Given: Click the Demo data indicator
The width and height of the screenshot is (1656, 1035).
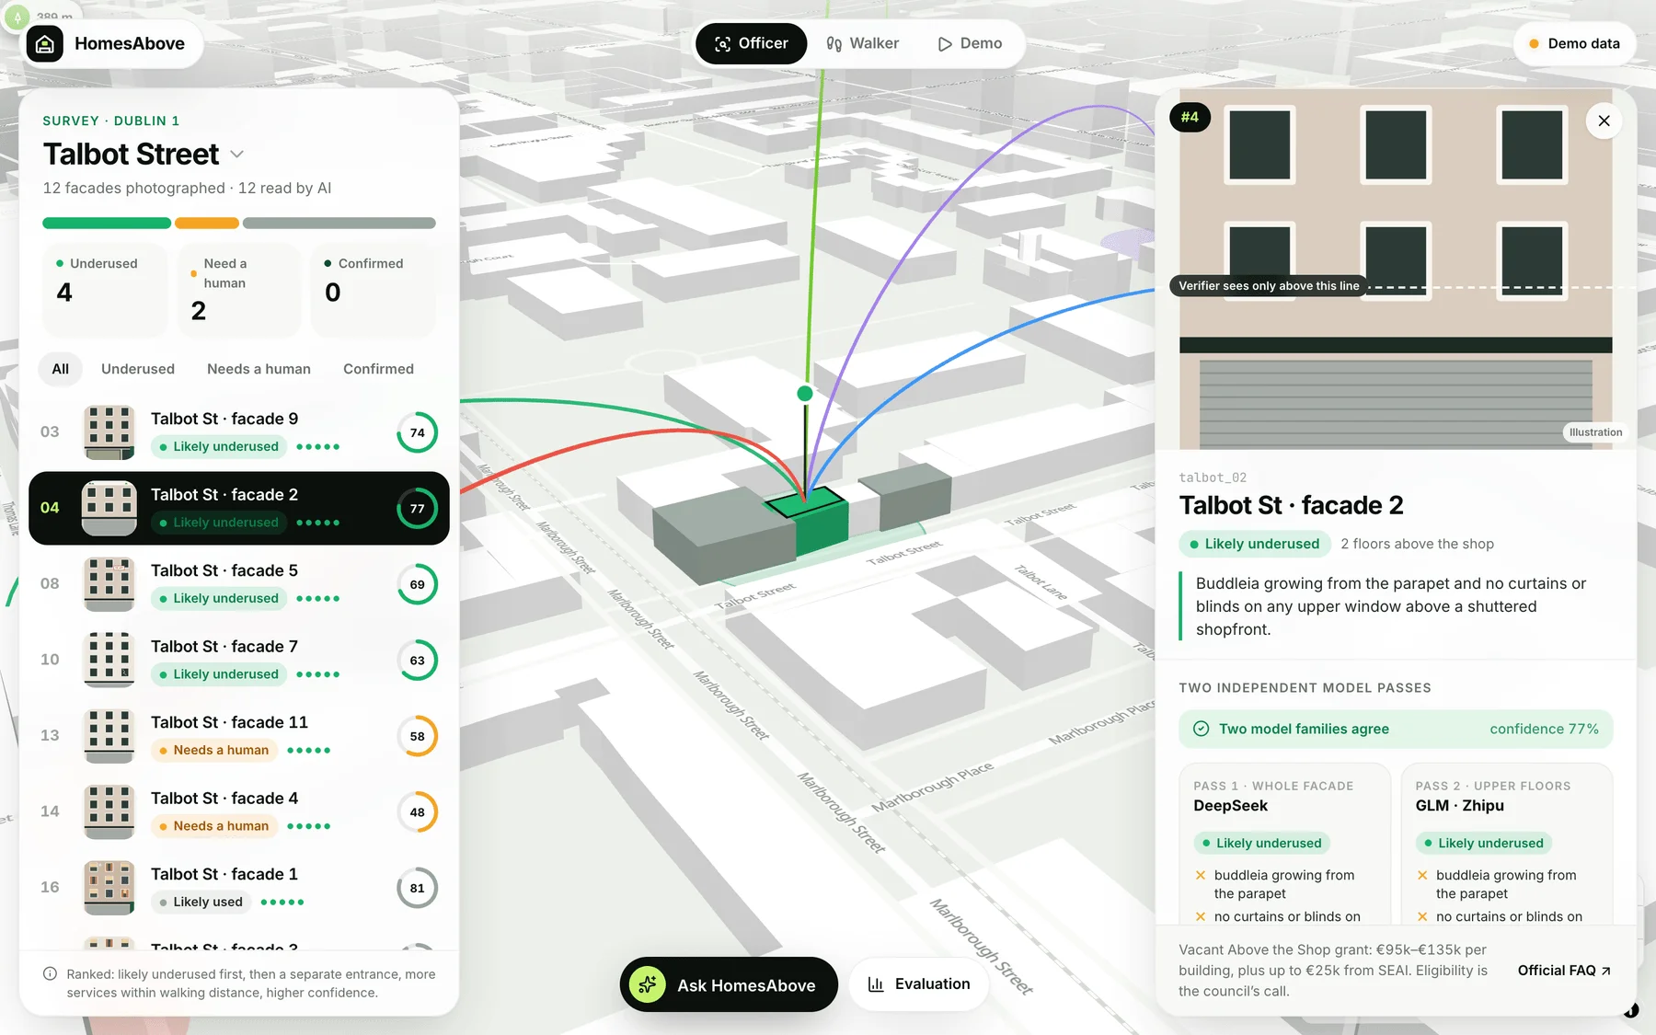Looking at the screenshot, I should pos(1574,43).
